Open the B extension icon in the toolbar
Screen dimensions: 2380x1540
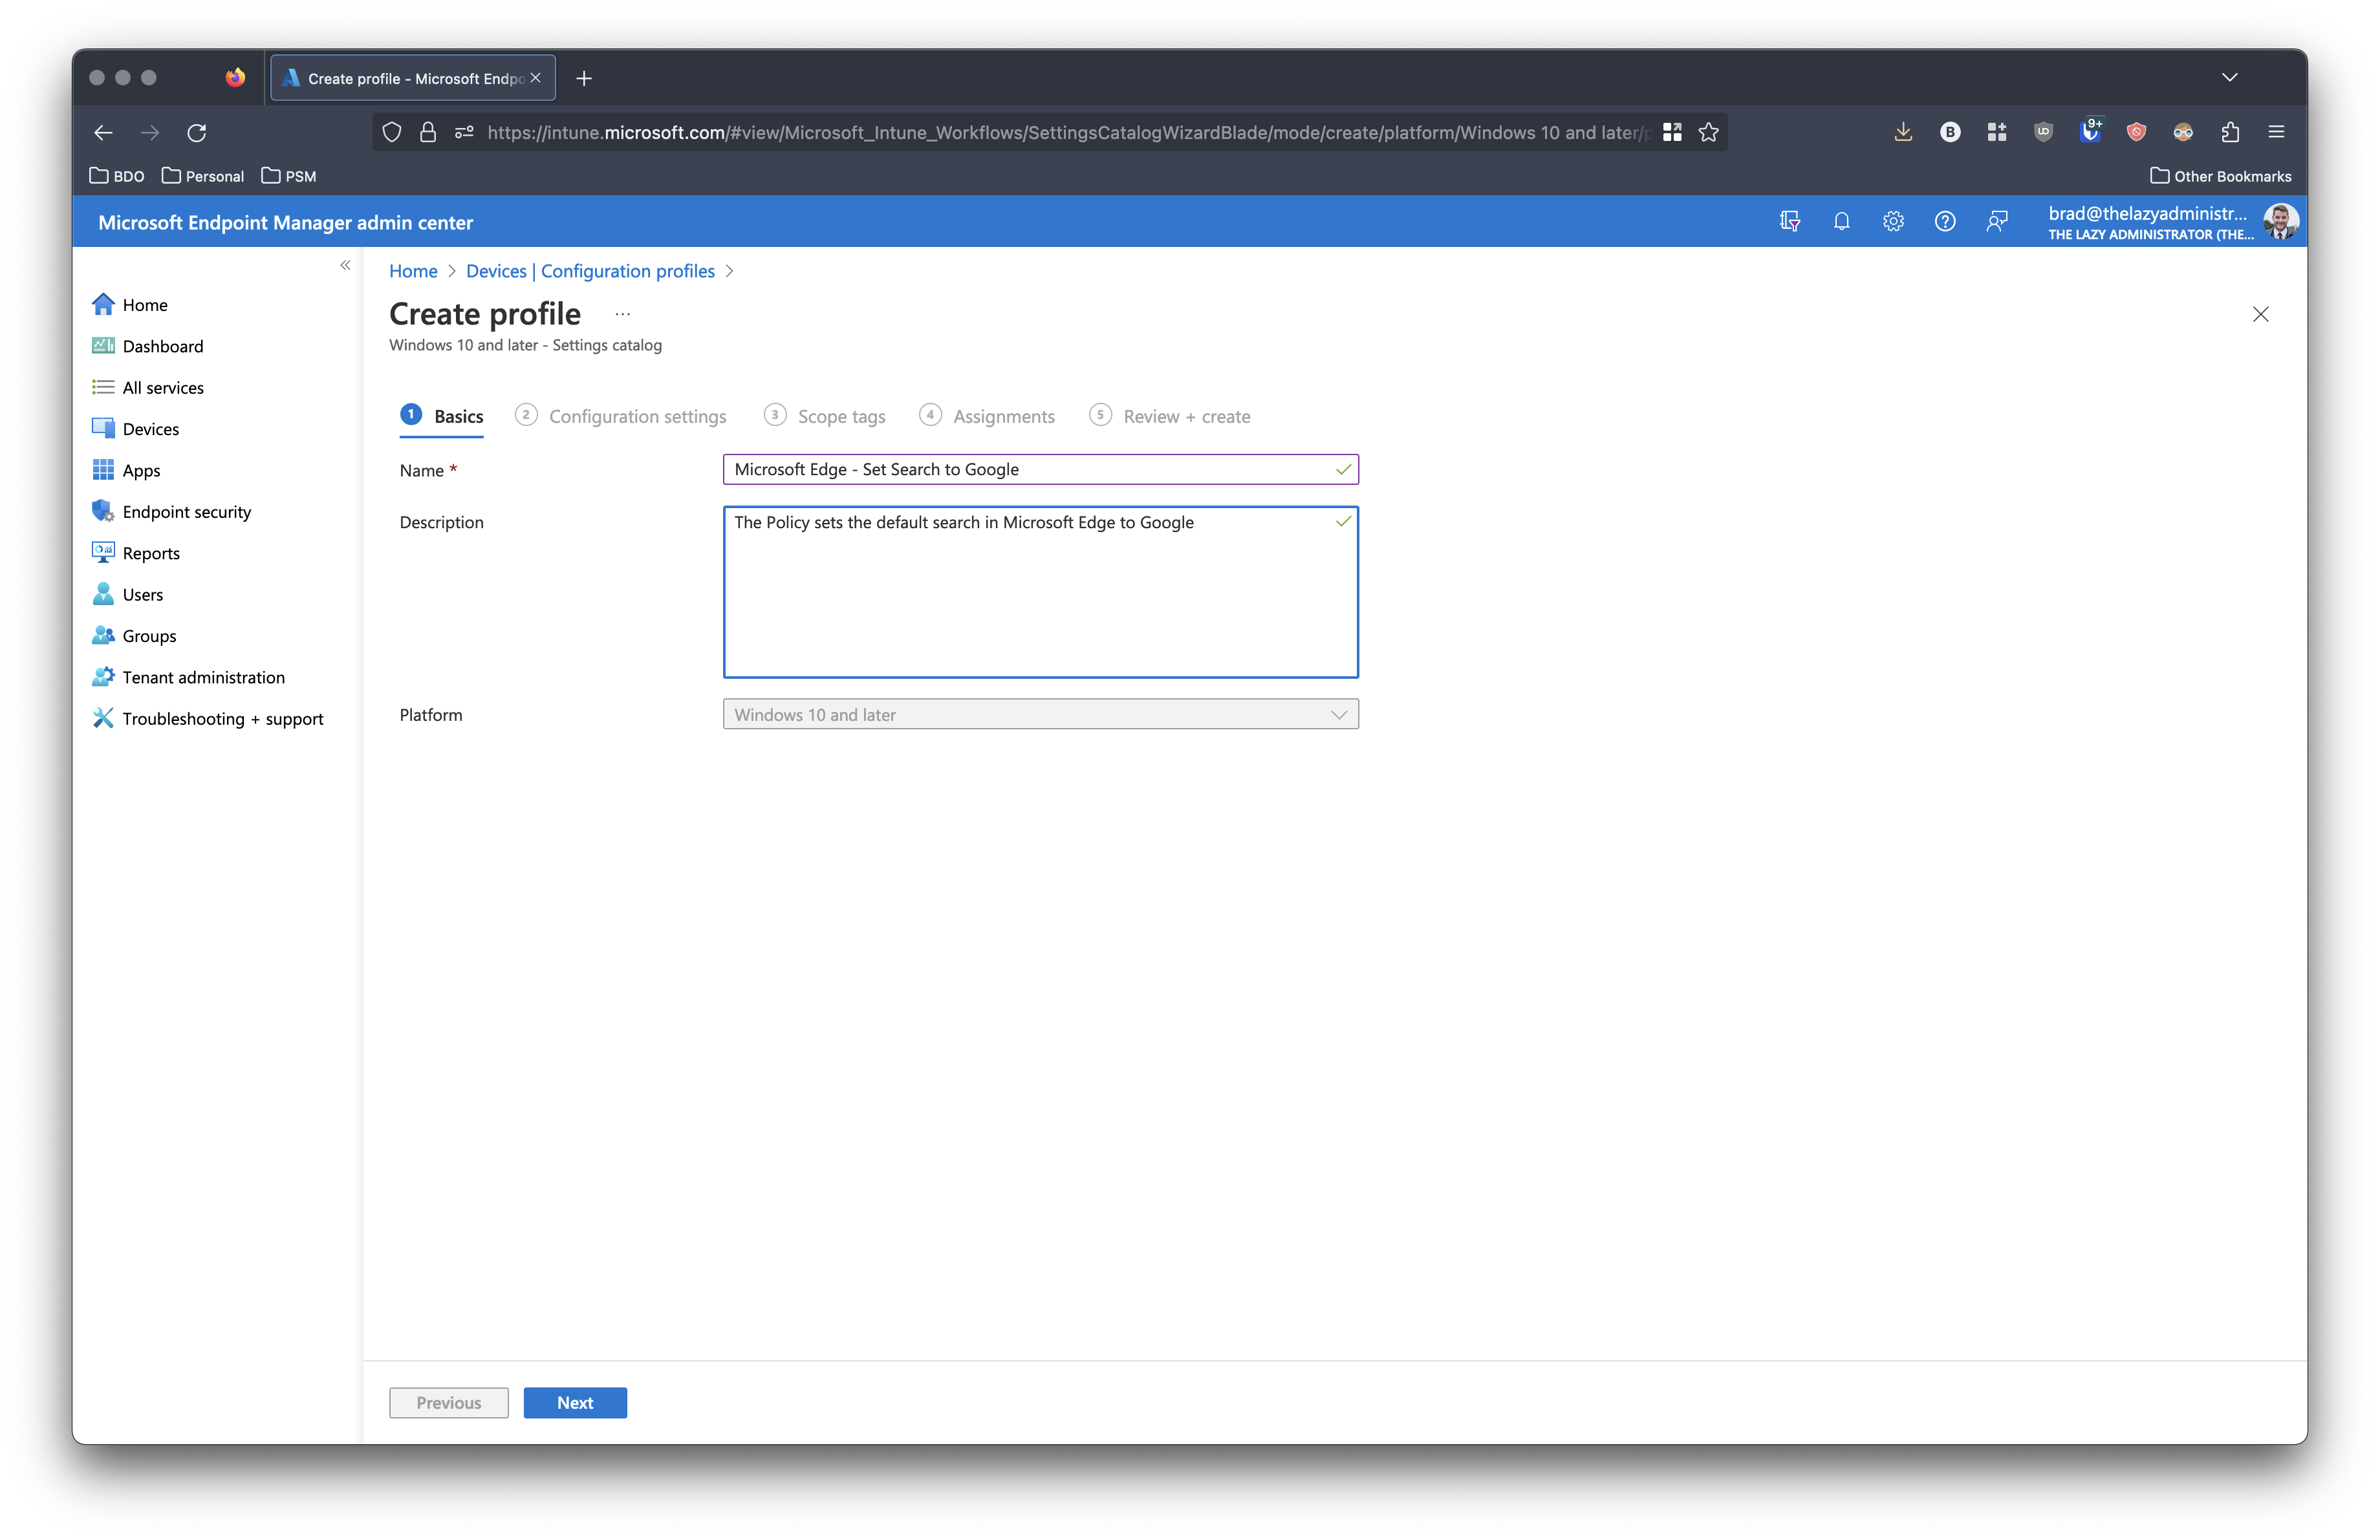(x=1950, y=132)
